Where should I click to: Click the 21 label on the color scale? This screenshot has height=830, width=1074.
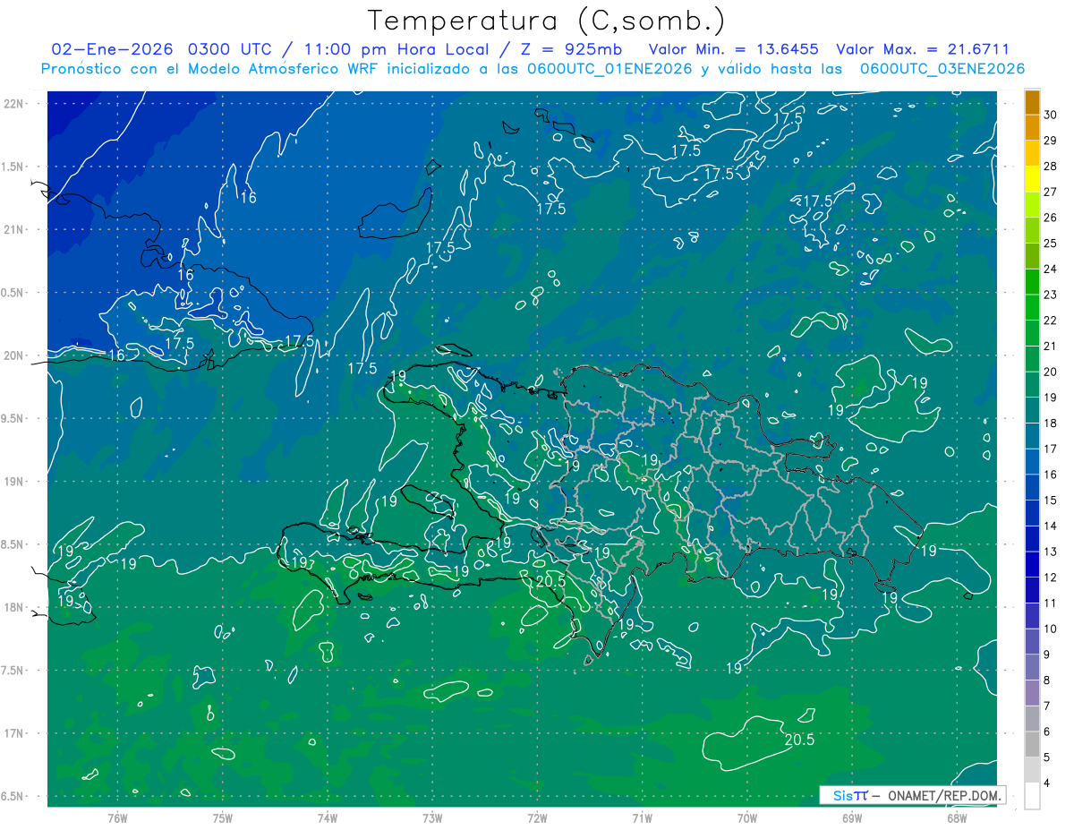[1051, 347]
